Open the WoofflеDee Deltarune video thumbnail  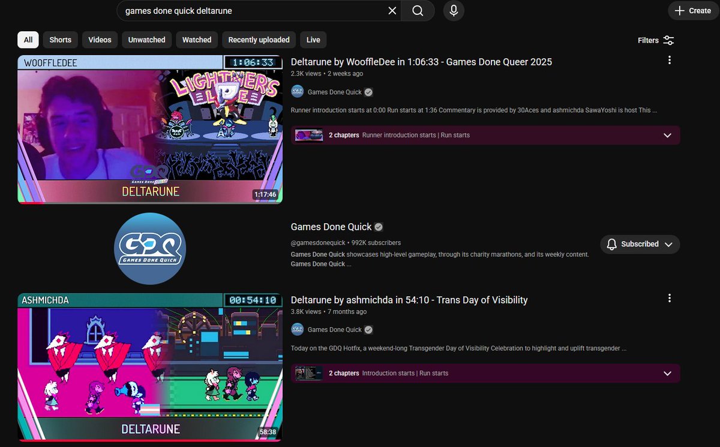pyautogui.click(x=150, y=130)
